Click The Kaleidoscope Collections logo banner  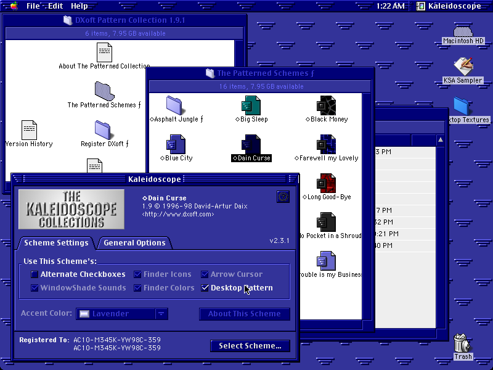click(x=71, y=209)
